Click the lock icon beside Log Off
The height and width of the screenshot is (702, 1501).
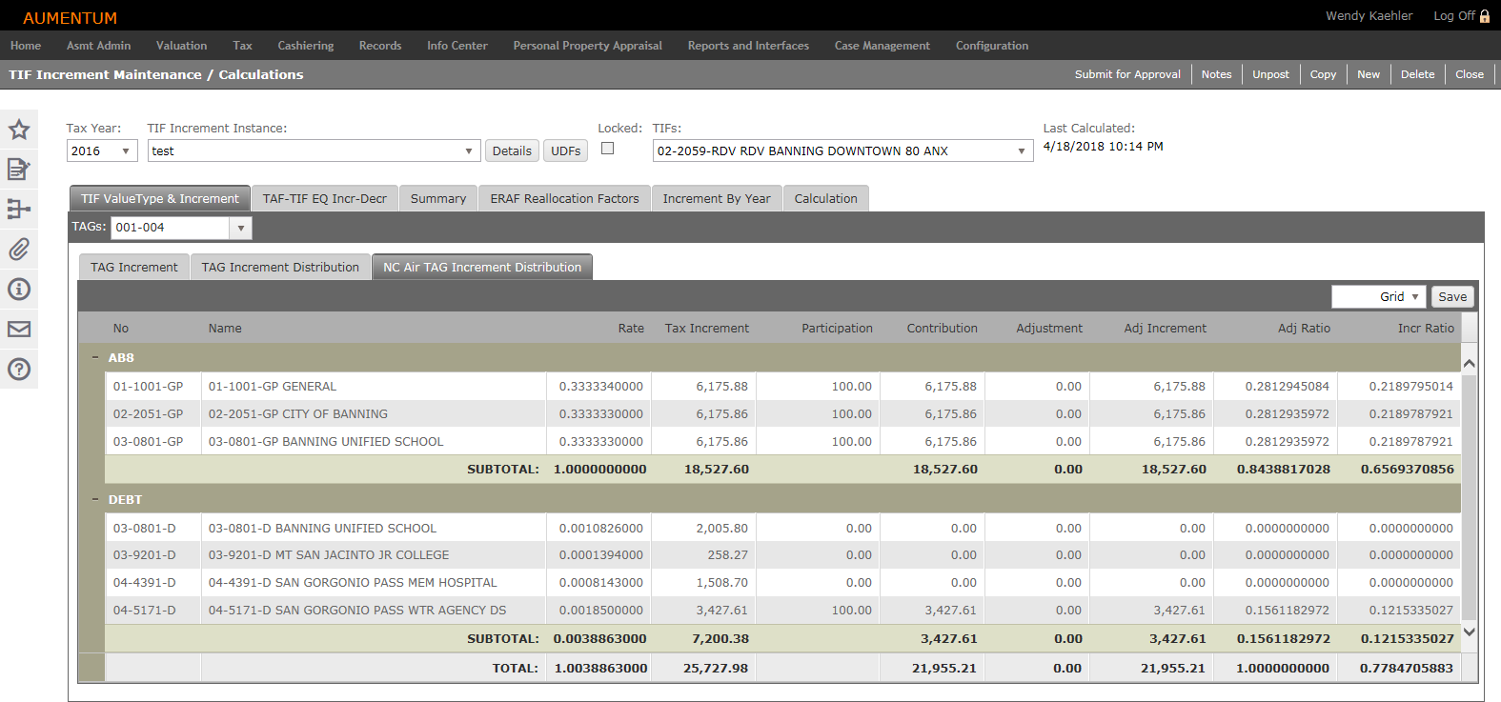(1485, 16)
